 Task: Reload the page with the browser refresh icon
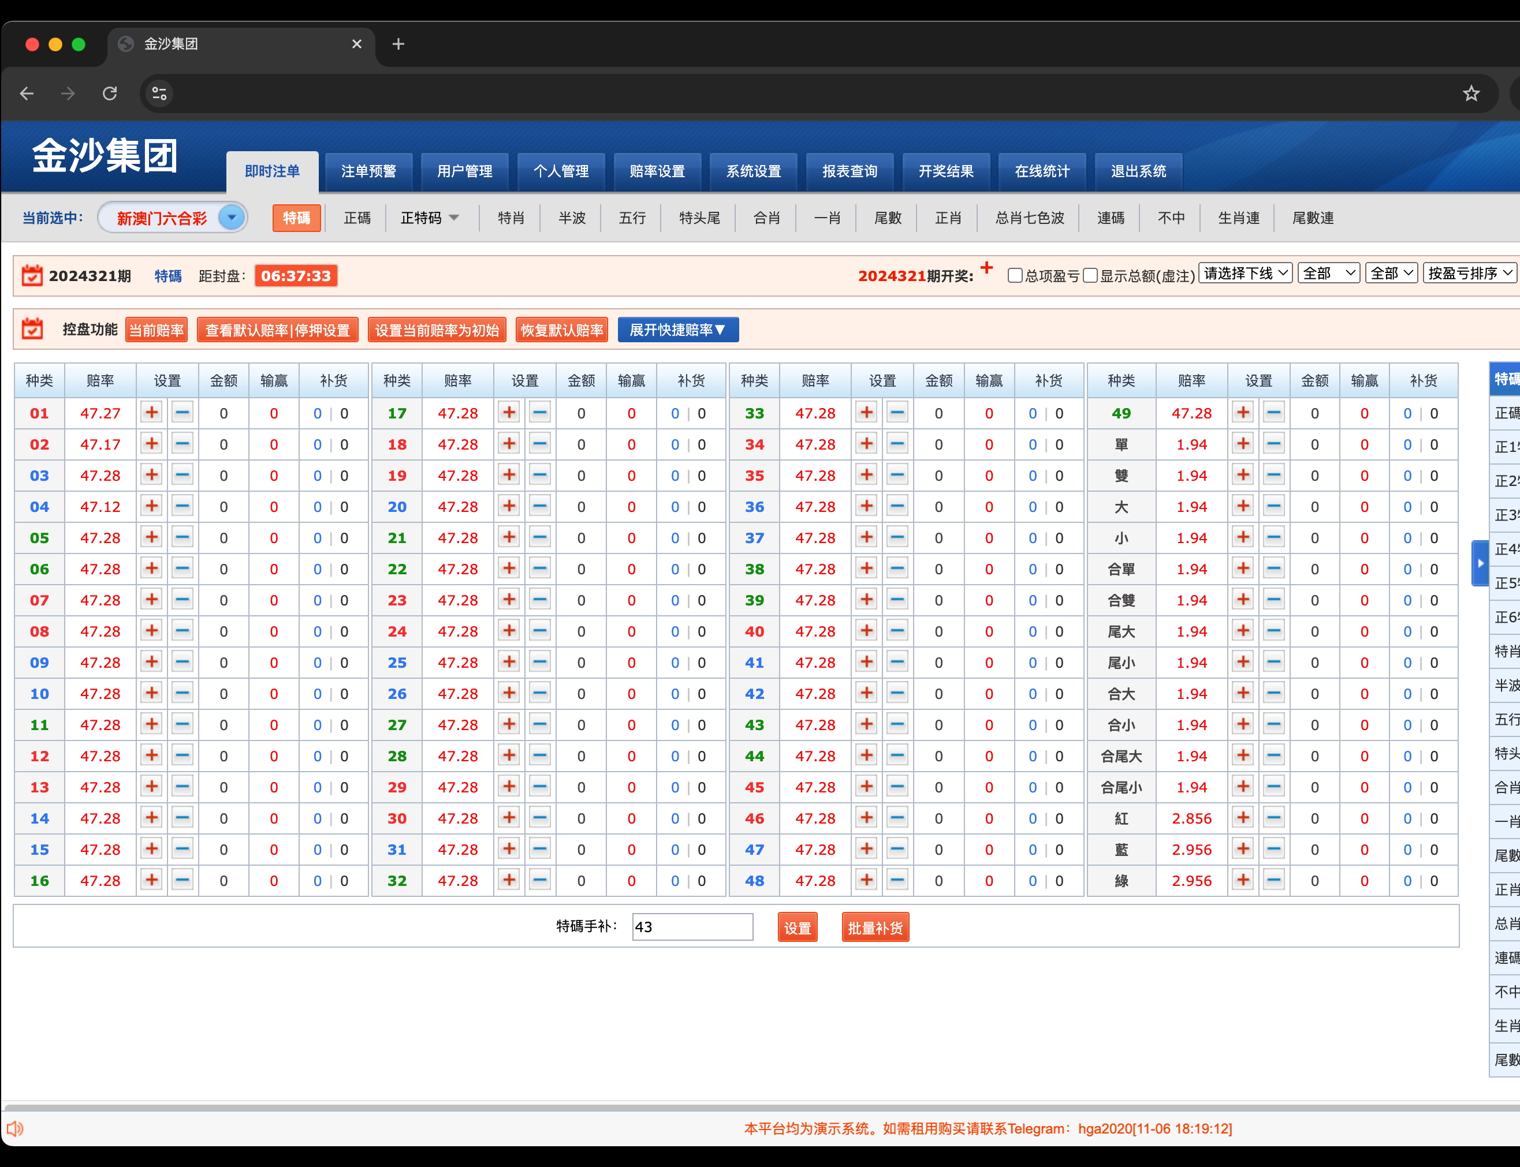coord(110,93)
